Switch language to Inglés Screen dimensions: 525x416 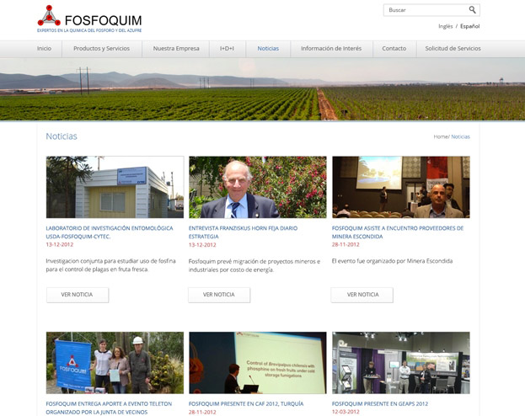point(445,26)
